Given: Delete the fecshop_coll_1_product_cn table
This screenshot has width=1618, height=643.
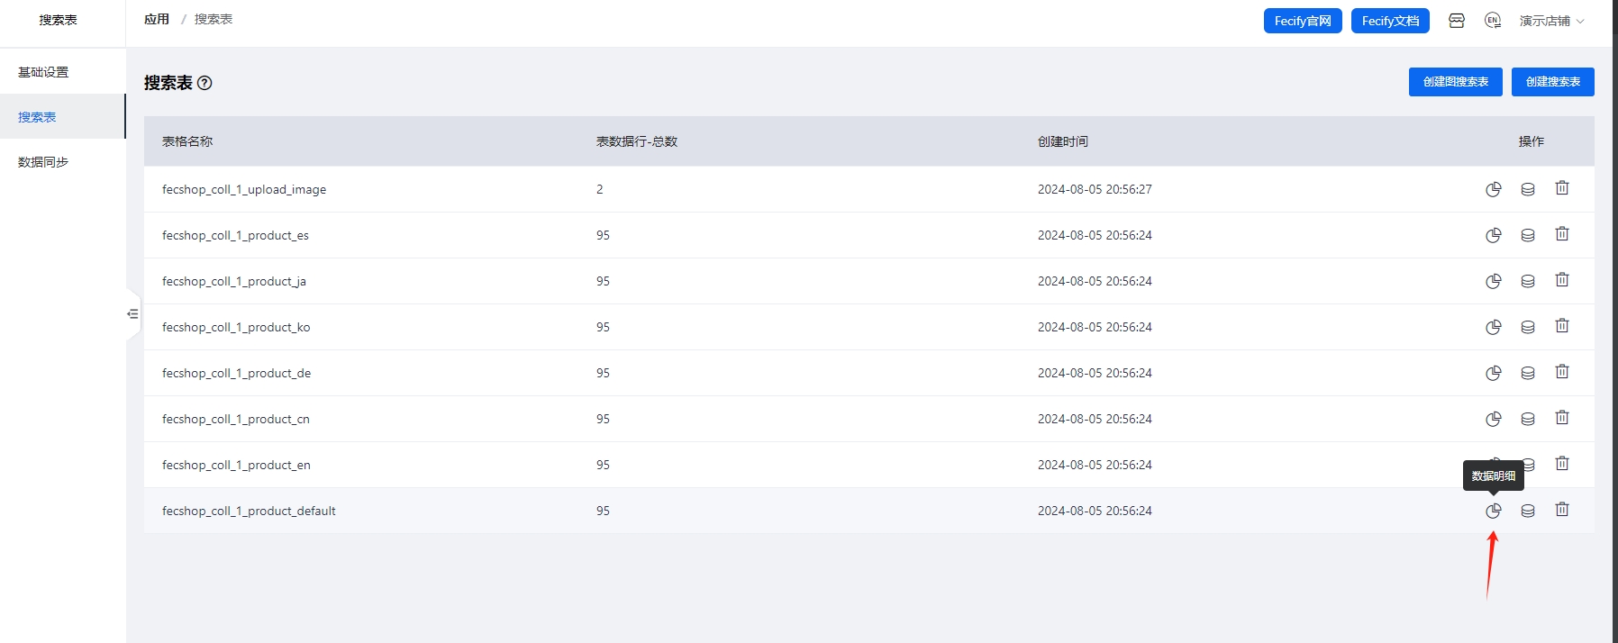Looking at the screenshot, I should 1562,418.
